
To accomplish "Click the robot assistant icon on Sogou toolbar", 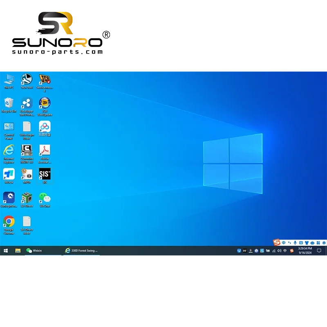I will click(x=312, y=243).
